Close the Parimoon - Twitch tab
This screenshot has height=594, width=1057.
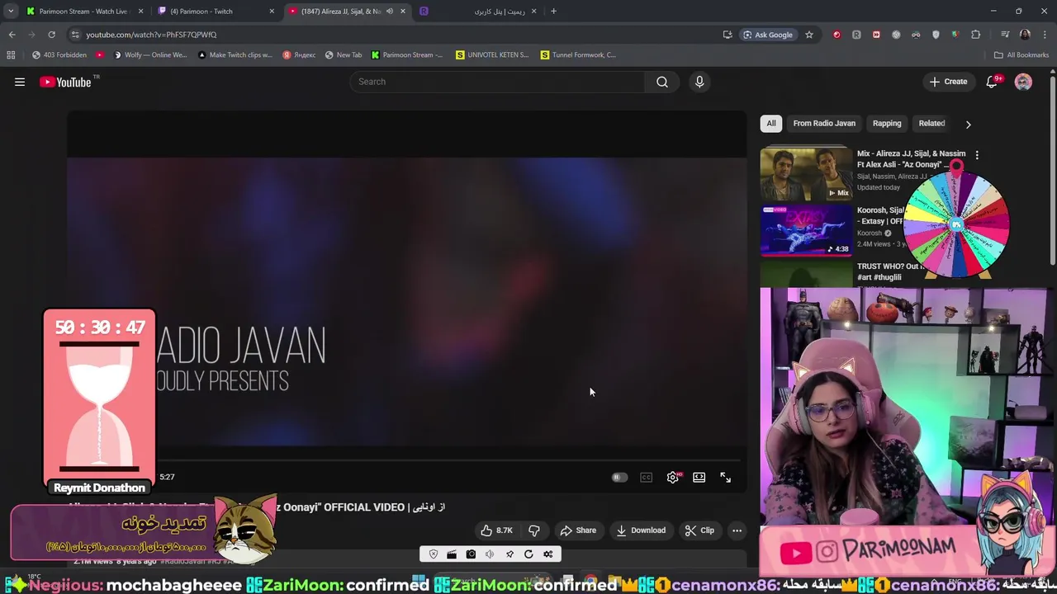point(273,12)
